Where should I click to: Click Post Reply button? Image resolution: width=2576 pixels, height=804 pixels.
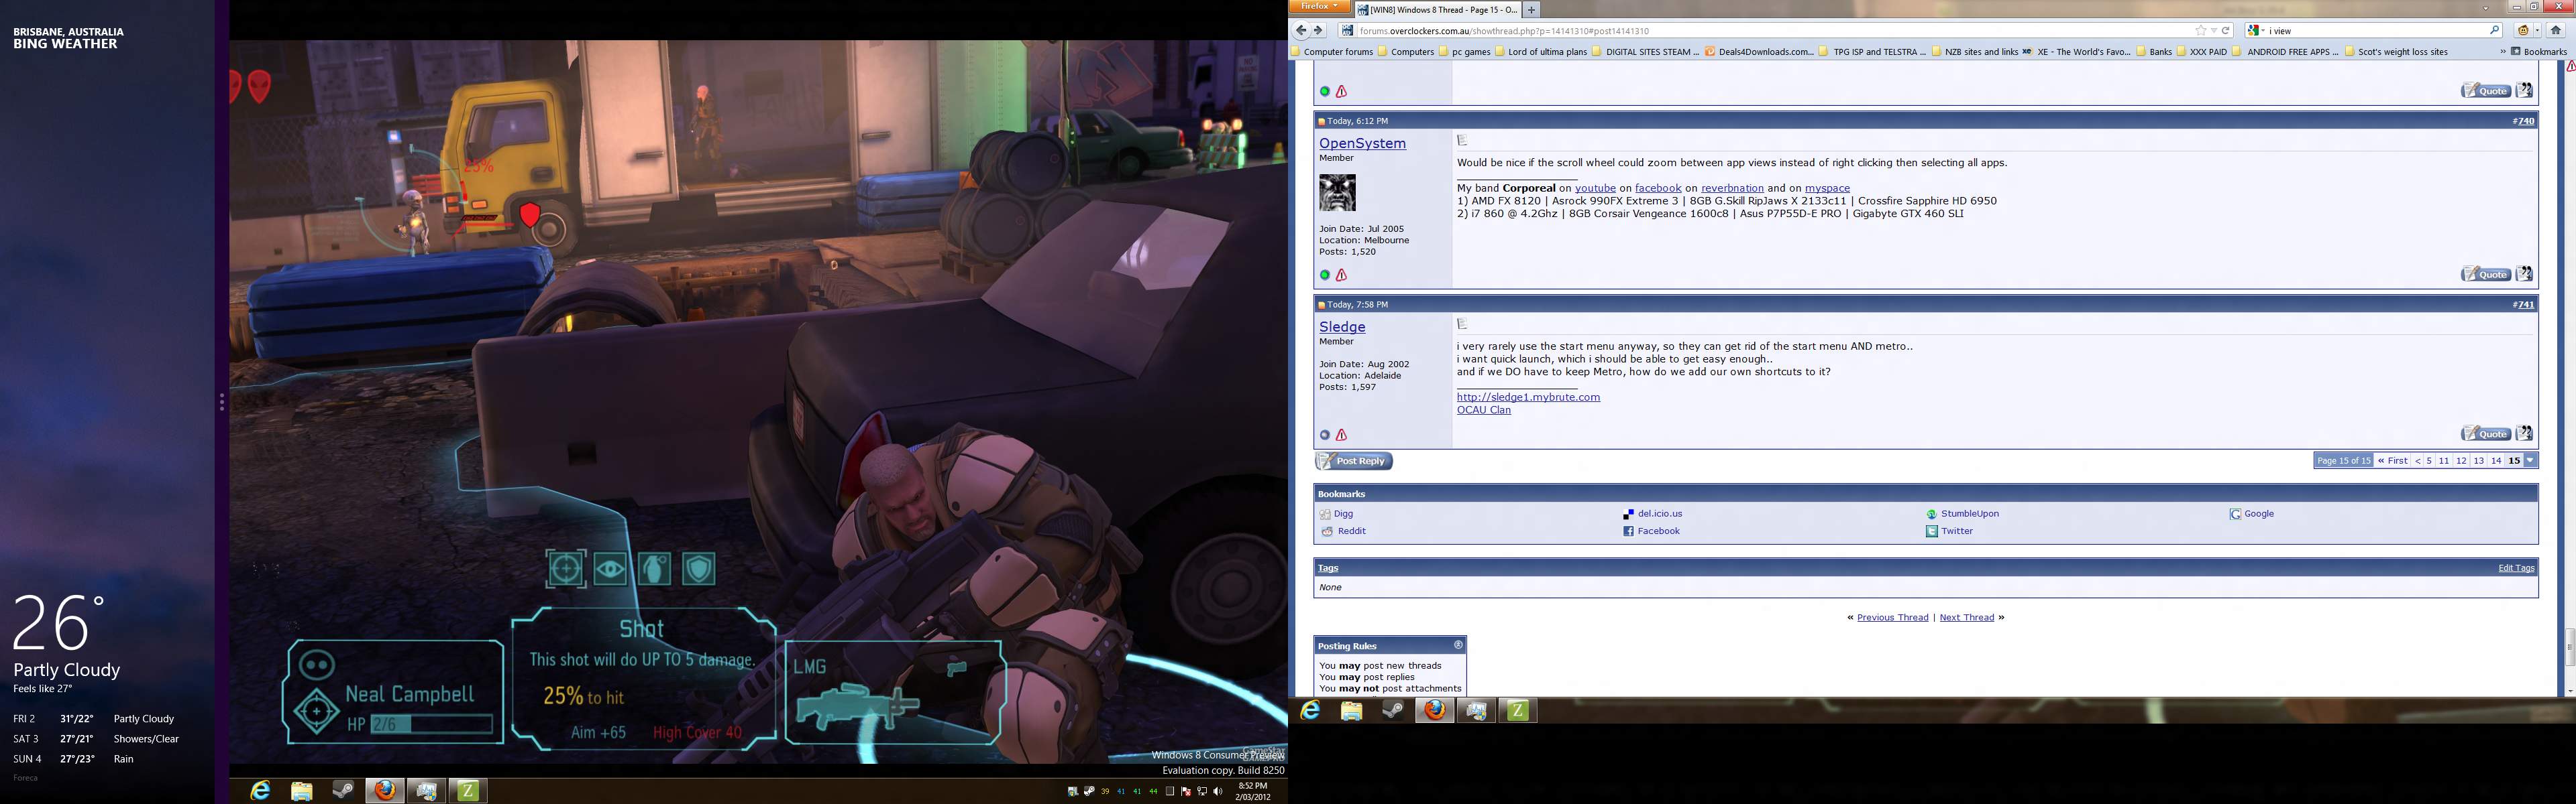pos(1354,460)
